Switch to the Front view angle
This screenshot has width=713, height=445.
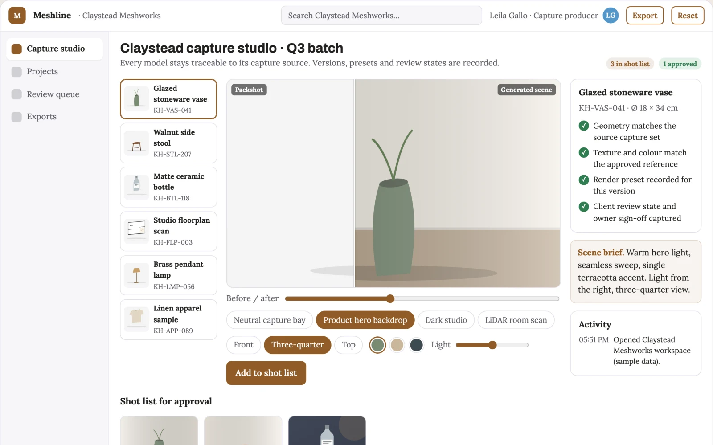coord(243,345)
